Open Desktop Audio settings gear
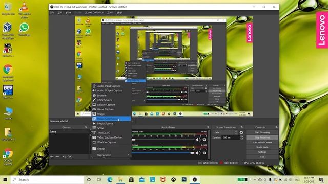The height and width of the screenshot is (184, 328). click(x=204, y=140)
